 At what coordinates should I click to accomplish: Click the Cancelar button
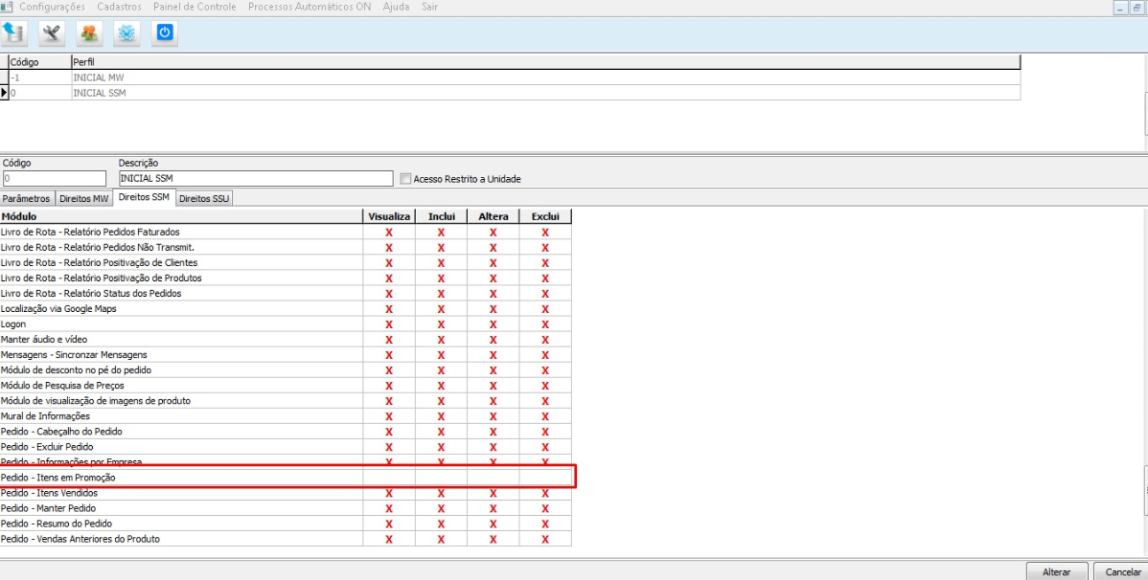1120,572
